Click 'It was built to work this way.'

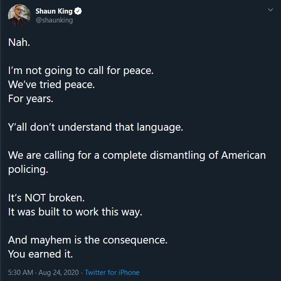(x=75, y=212)
